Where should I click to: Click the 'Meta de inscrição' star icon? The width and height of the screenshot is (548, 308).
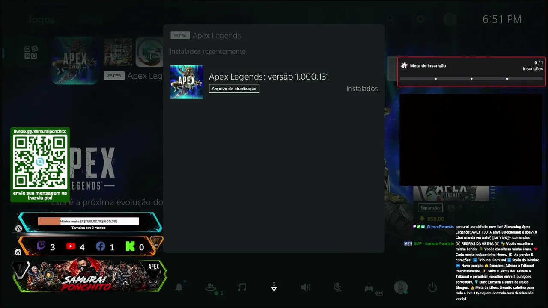tap(404, 65)
